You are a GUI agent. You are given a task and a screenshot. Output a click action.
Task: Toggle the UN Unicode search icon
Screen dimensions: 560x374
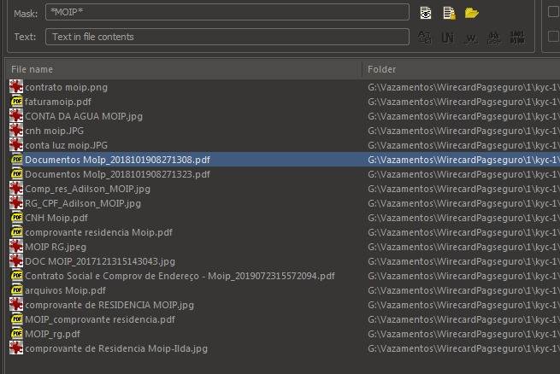[447, 37]
